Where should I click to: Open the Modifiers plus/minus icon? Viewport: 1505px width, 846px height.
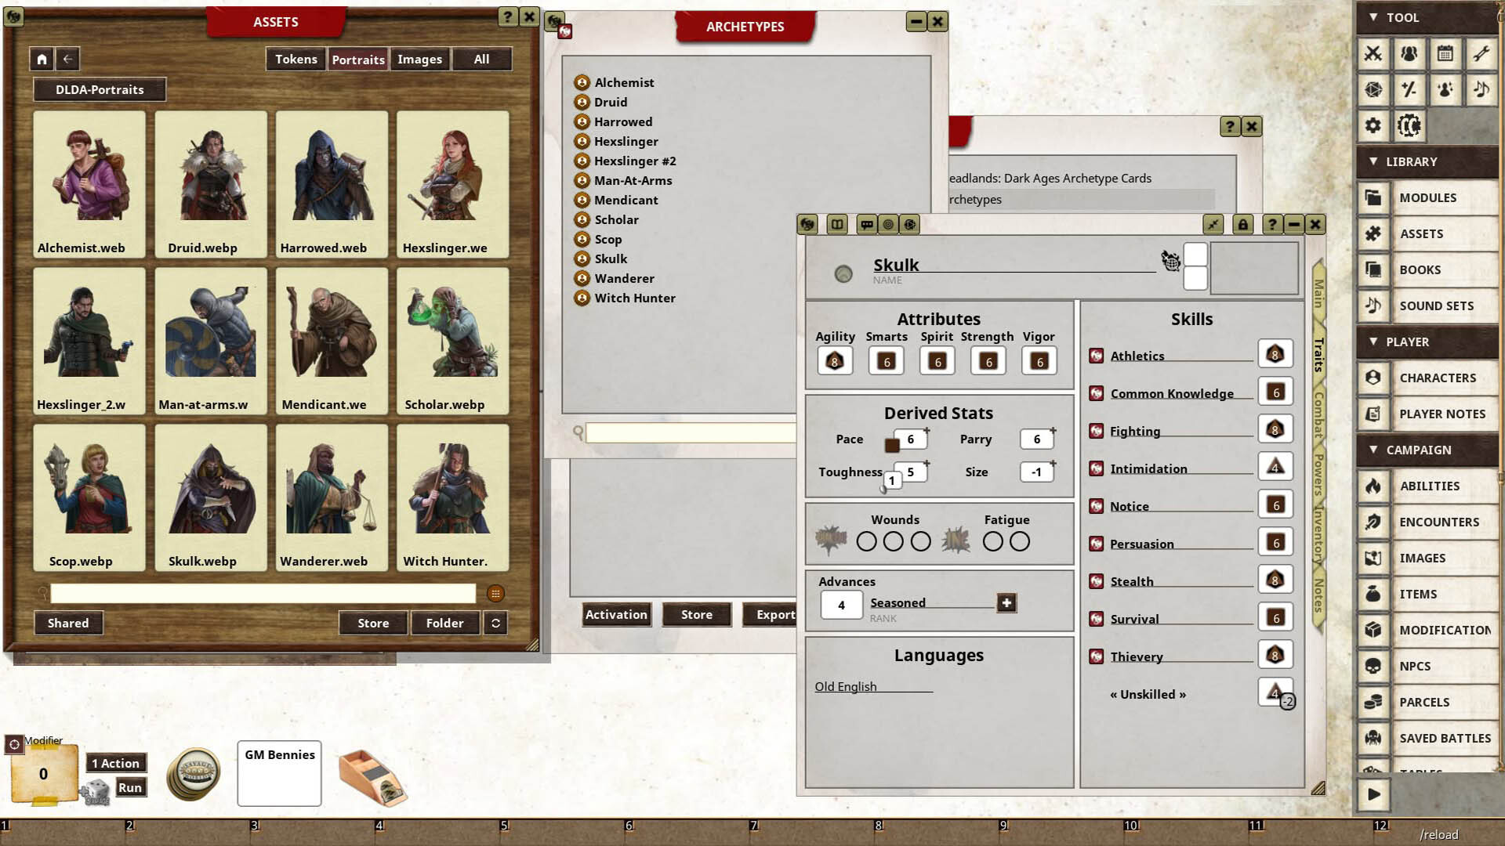(x=1409, y=89)
